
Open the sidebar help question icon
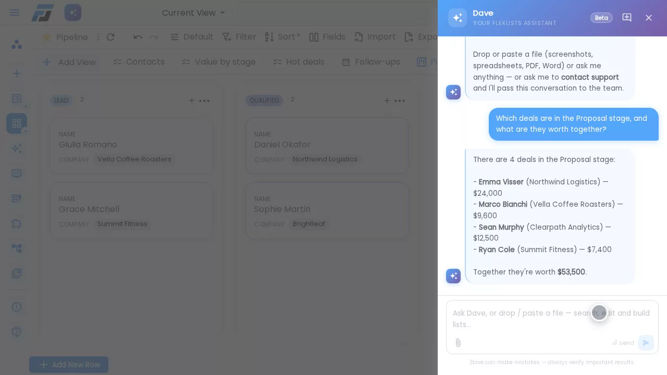pyautogui.click(x=17, y=332)
